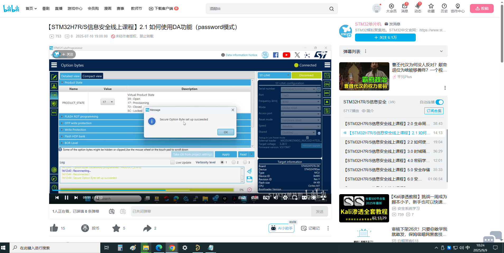
Task: Open the STM32单片机 uploader name link
Action: point(368,24)
